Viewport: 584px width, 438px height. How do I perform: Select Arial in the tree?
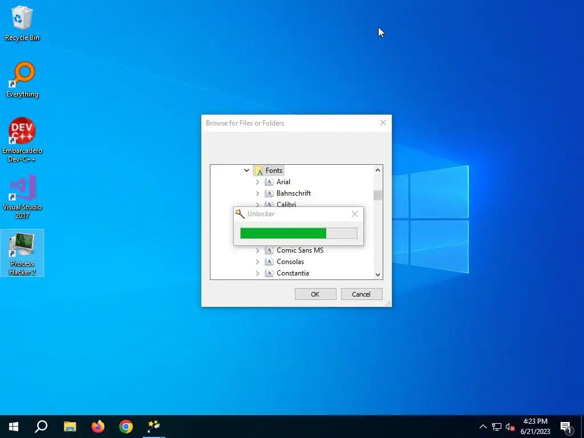pyautogui.click(x=283, y=182)
